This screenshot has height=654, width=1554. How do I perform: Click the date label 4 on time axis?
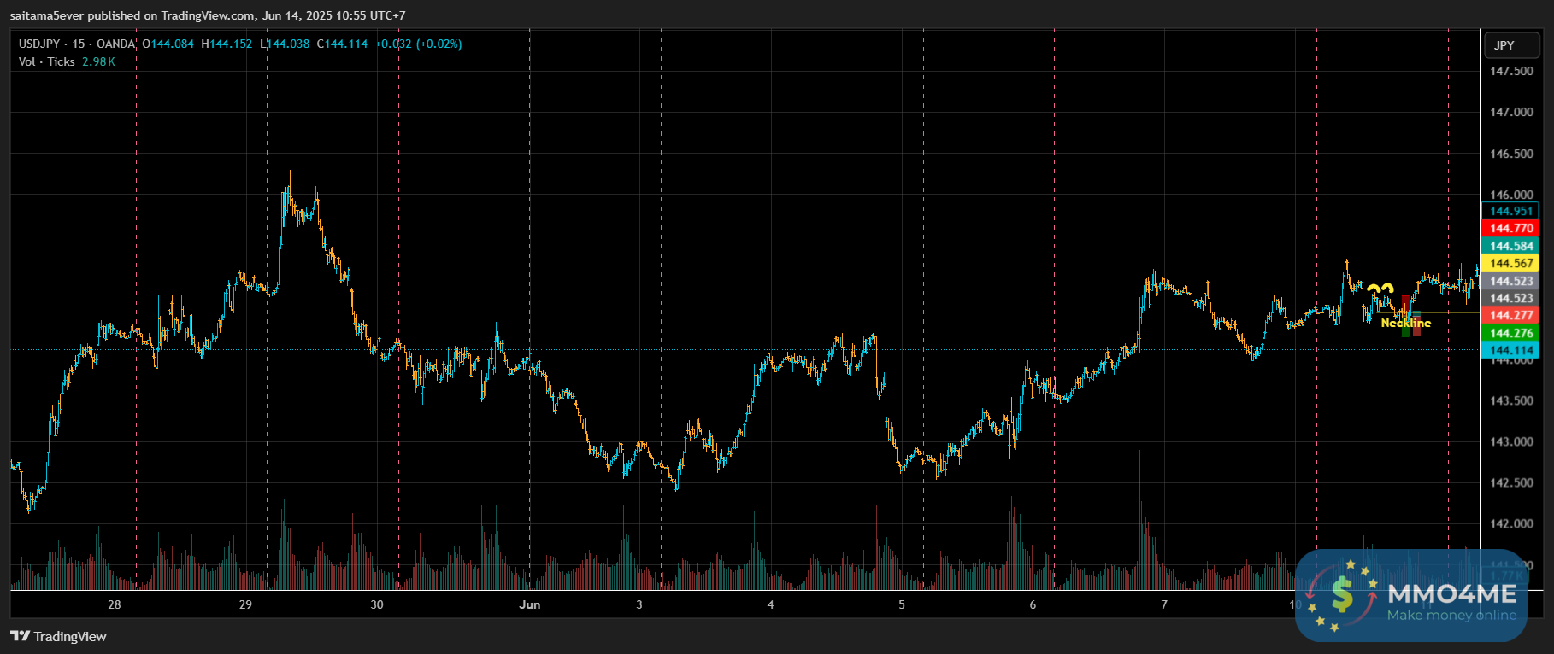coord(770,604)
